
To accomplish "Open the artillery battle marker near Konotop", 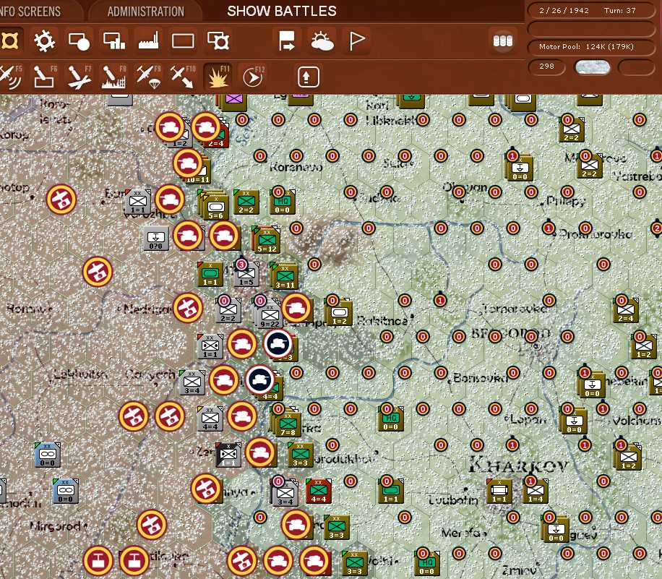I will 61,200.
